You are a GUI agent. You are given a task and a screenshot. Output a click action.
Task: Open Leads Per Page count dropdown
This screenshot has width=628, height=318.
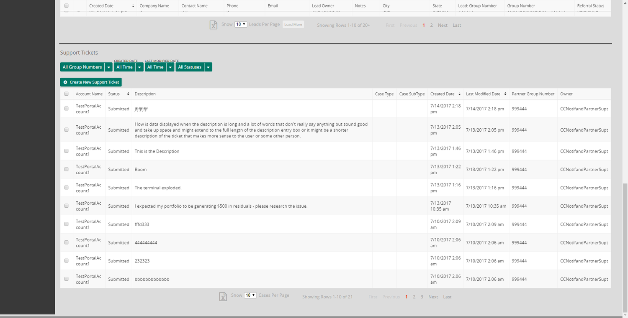241,24
